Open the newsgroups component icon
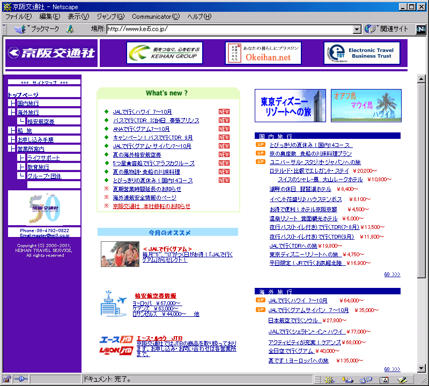The image size is (429, 386). [x=366, y=380]
